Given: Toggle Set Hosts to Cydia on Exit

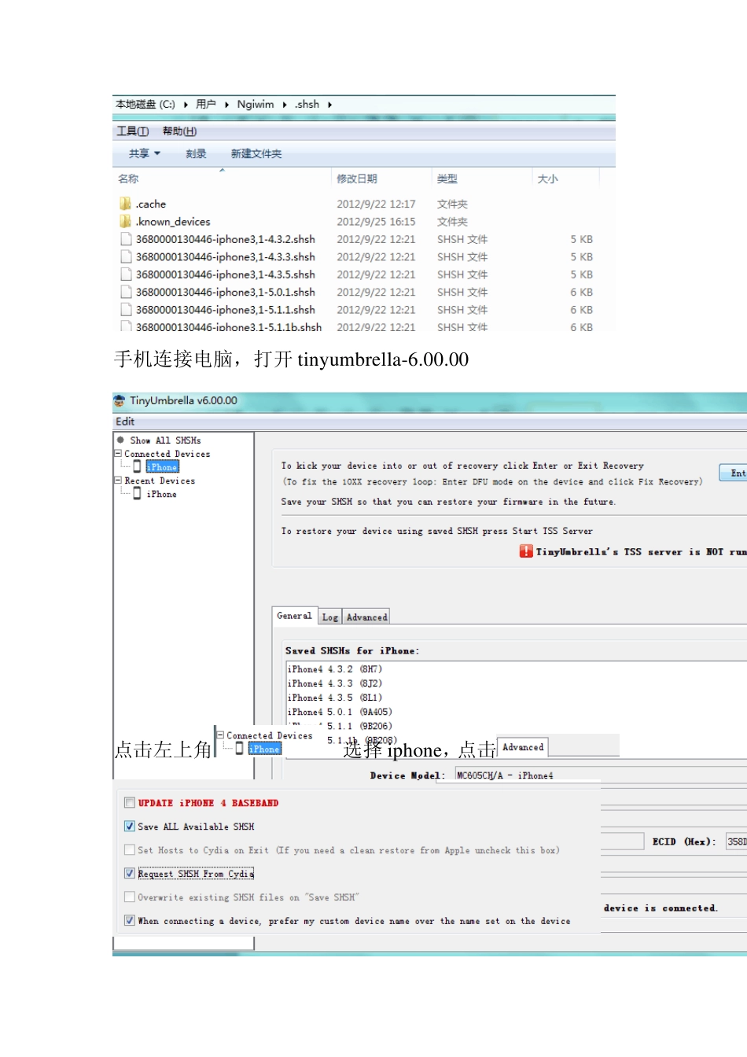Looking at the screenshot, I should pyautogui.click(x=130, y=850).
